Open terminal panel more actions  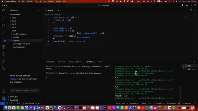tap(187, 62)
